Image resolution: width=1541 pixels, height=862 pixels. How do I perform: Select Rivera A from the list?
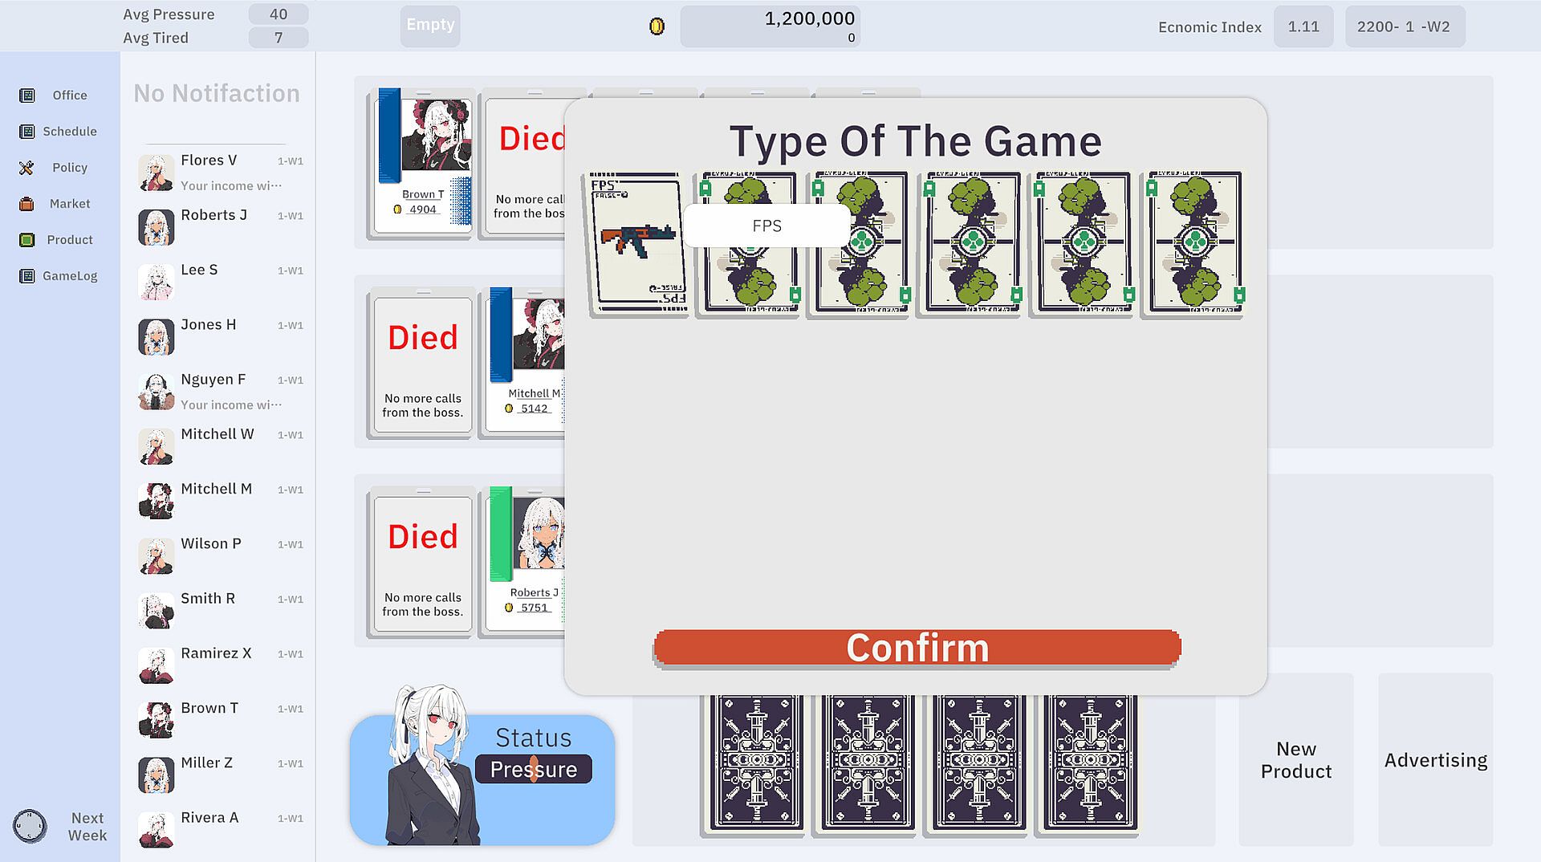pyautogui.click(x=221, y=829)
